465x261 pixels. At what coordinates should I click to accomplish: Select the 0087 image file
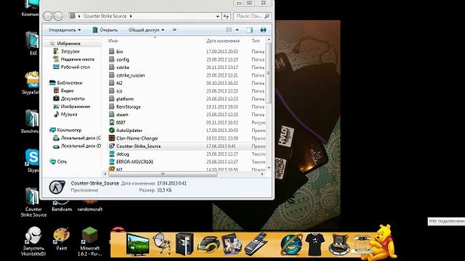coord(121,123)
